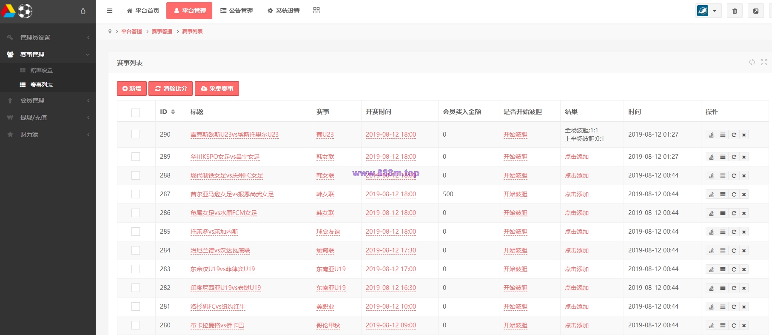Image resolution: width=772 pixels, height=335 pixels.
Task: Click the trash icon in the top right toolbar
Action: click(735, 11)
